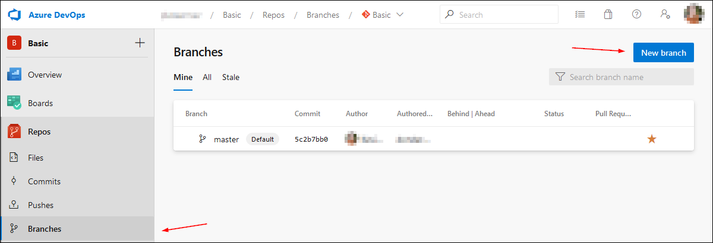Click the Behind | Ahead column header

click(471, 114)
